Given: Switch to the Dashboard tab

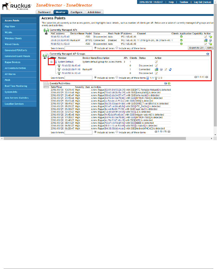Looking at the screenshot, I should (44, 12).
